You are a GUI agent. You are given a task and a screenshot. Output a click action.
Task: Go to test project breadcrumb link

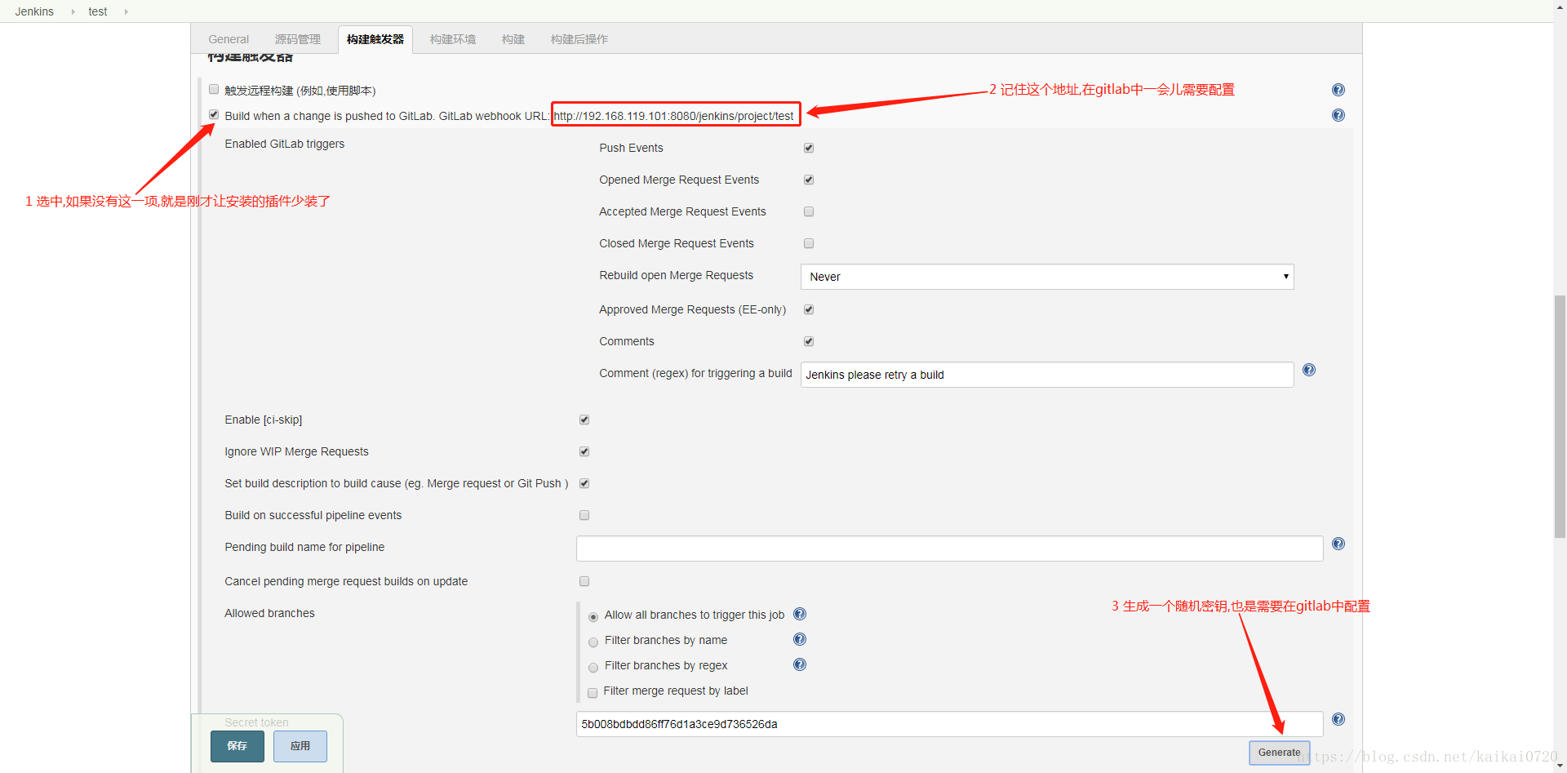pyautogui.click(x=98, y=11)
